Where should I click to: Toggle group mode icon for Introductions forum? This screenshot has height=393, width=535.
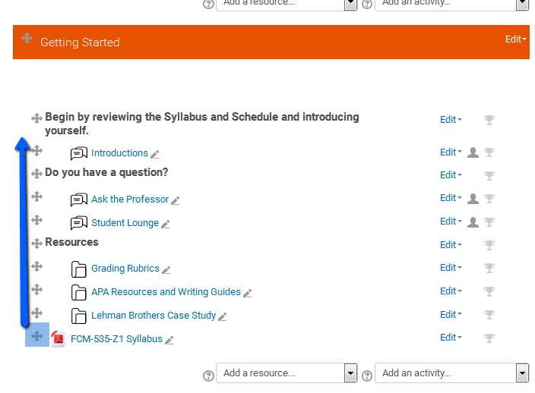coord(473,152)
